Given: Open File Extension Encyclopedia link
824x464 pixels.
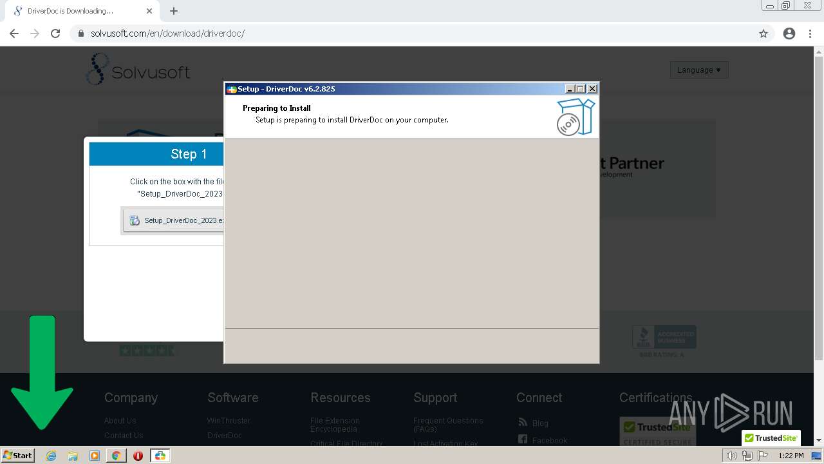Looking at the screenshot, I should coord(335,425).
